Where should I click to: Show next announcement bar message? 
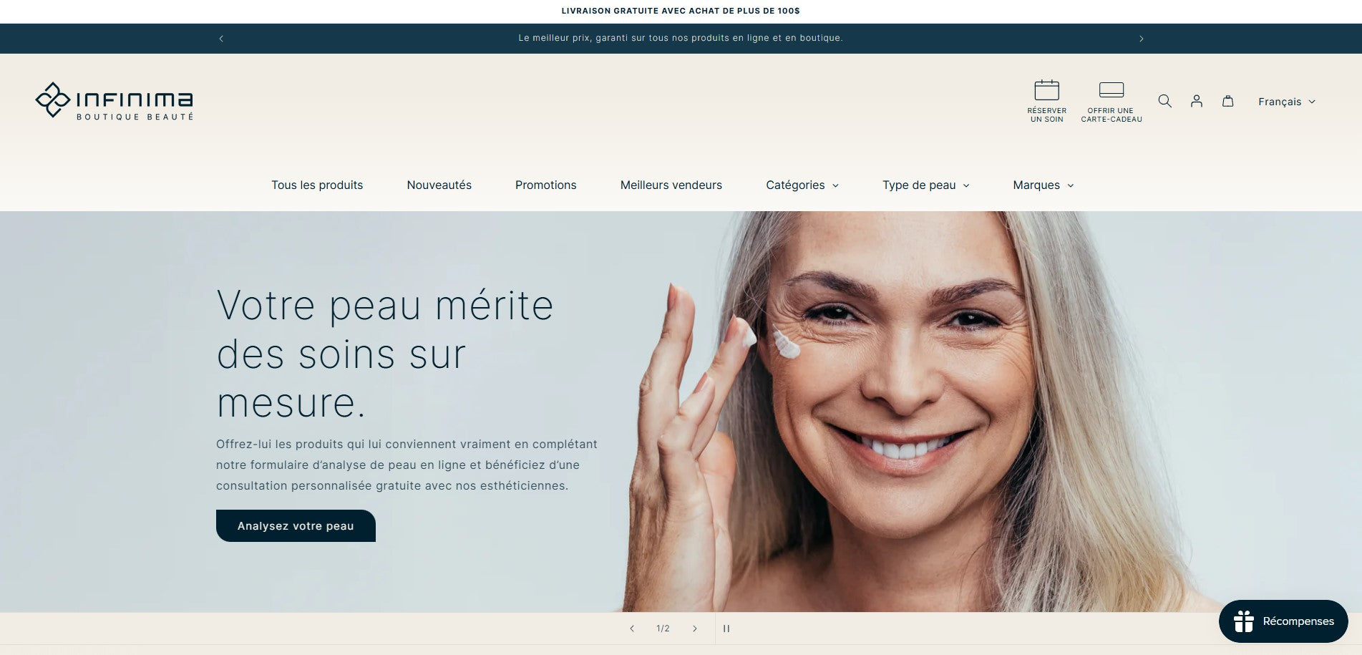tap(1141, 39)
